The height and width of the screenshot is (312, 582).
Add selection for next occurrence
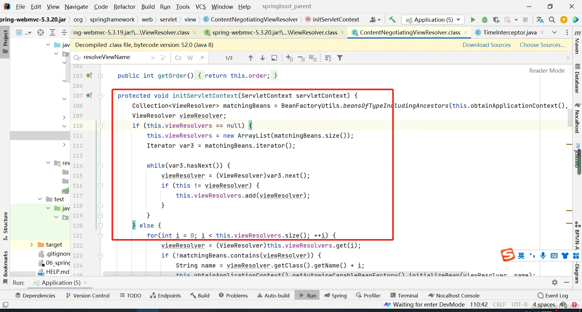[x=289, y=58]
